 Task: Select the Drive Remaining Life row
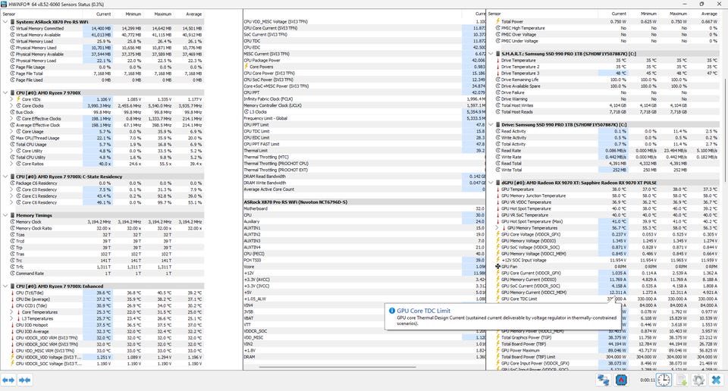pos(607,80)
